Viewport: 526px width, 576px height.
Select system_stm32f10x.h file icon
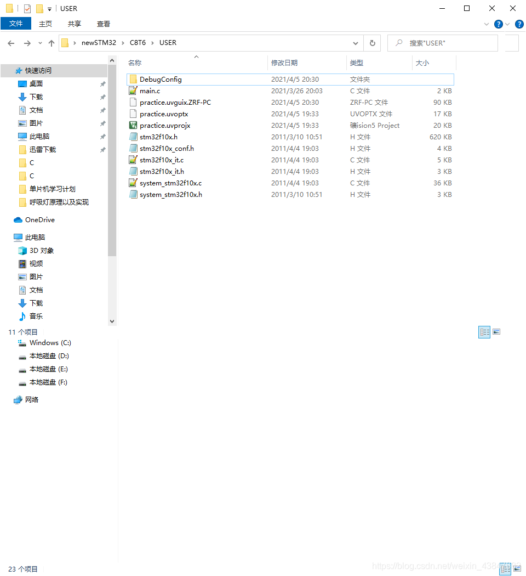tap(133, 195)
